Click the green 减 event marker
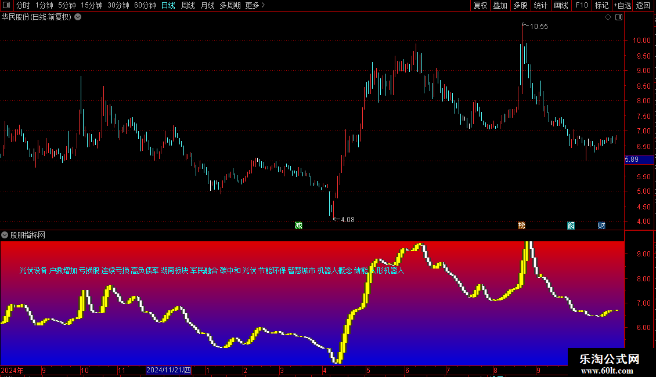The width and height of the screenshot is (656, 377). pyautogui.click(x=299, y=226)
